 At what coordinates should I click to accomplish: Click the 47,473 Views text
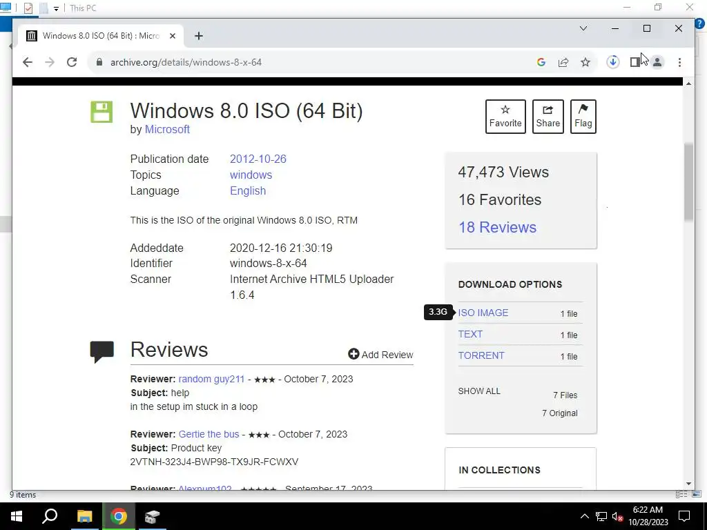tap(503, 172)
